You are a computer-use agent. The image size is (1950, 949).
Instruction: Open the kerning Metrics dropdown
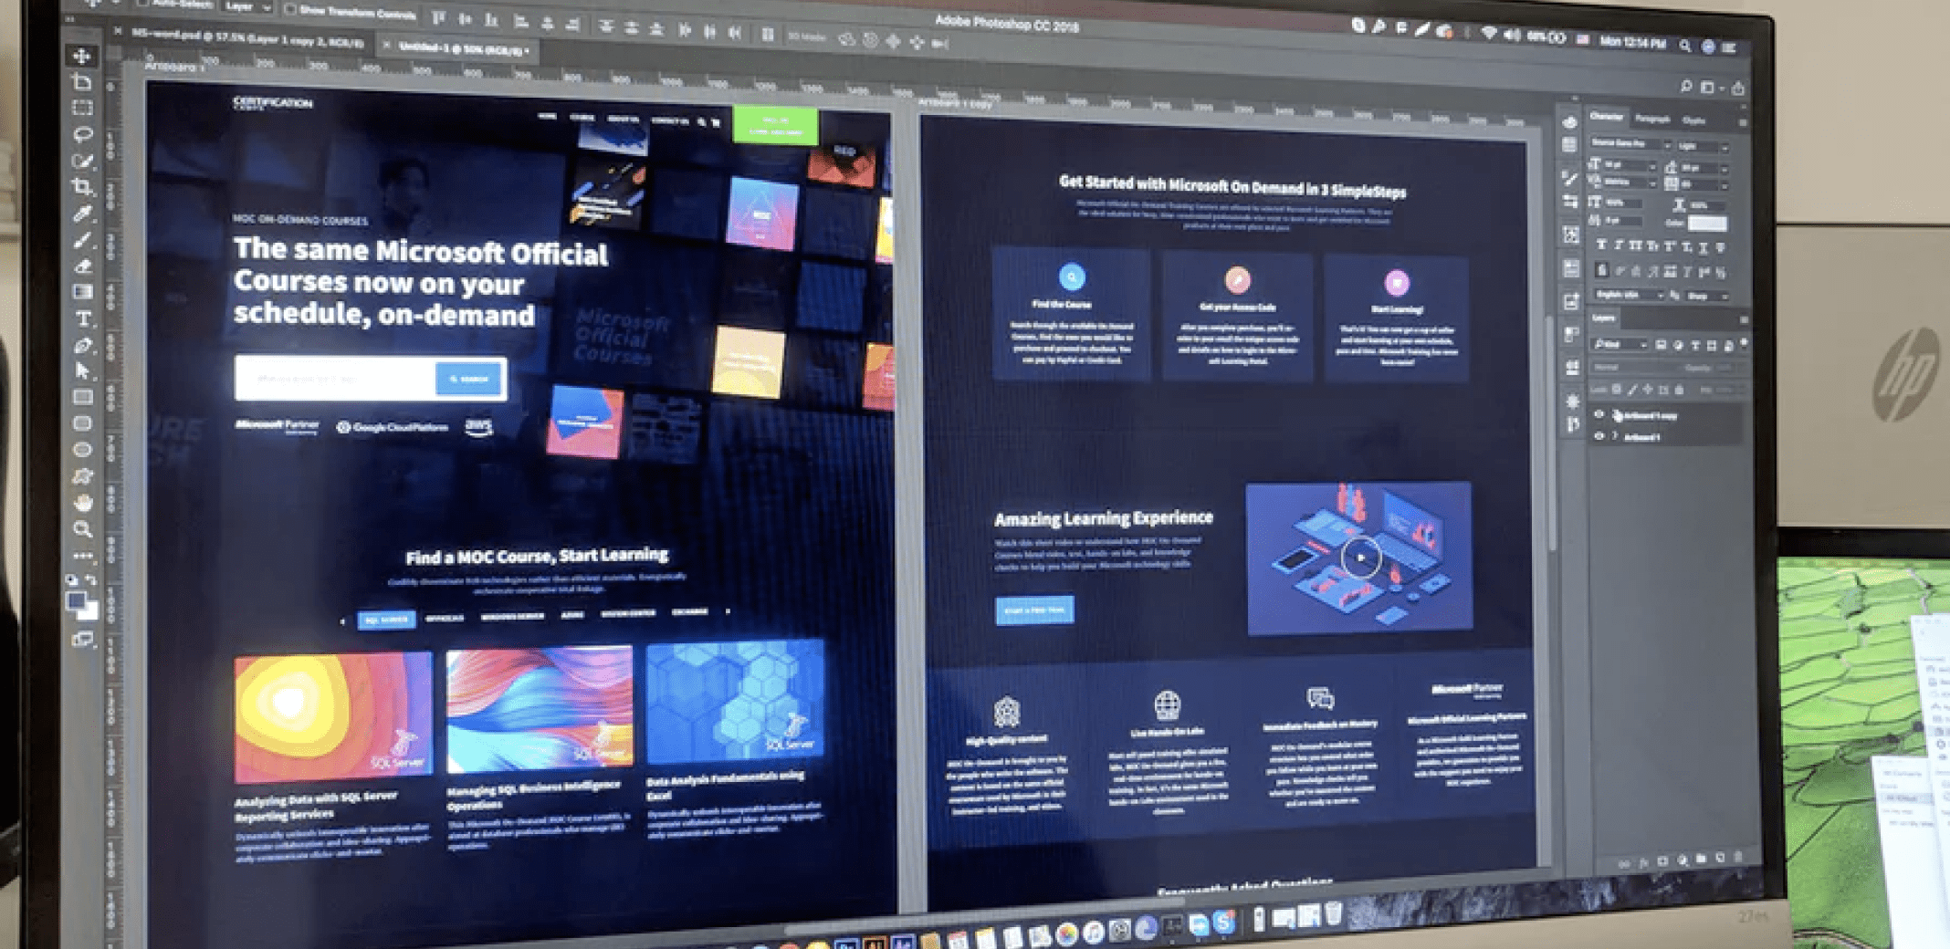1630,182
